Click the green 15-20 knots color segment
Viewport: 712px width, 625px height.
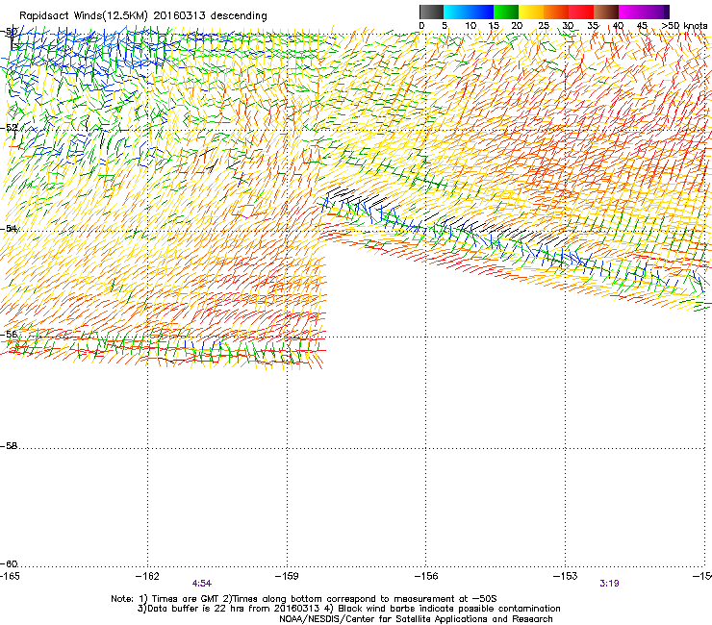(x=506, y=12)
